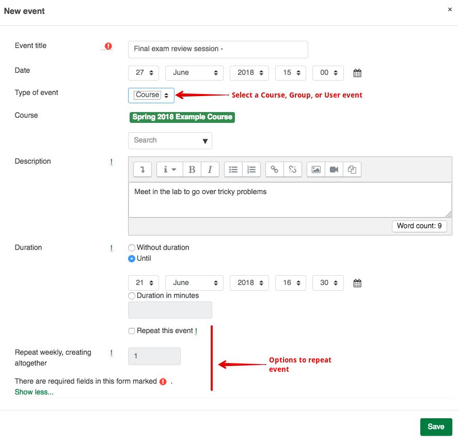
Task: Toggle bold formatting in description editor
Action: coord(192,169)
